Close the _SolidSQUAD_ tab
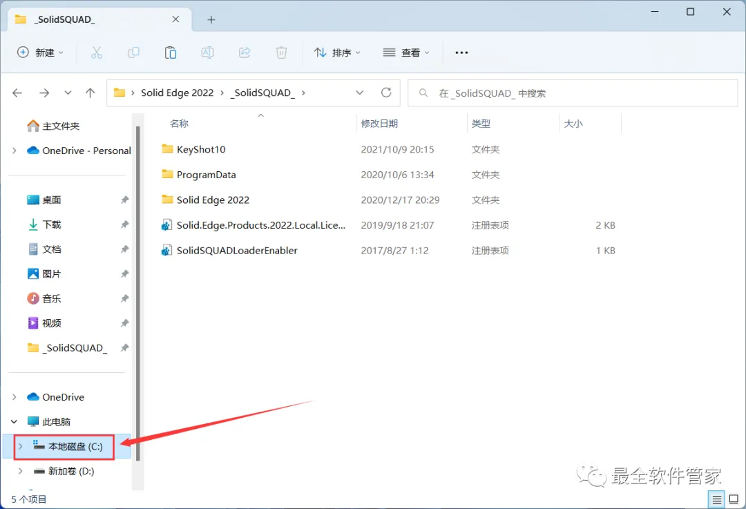 pyautogui.click(x=175, y=19)
